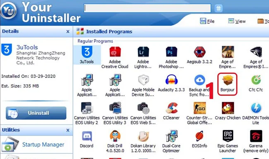The width and height of the screenshot is (269, 159).
Task: Open the View menu
Action: tap(237, 21)
